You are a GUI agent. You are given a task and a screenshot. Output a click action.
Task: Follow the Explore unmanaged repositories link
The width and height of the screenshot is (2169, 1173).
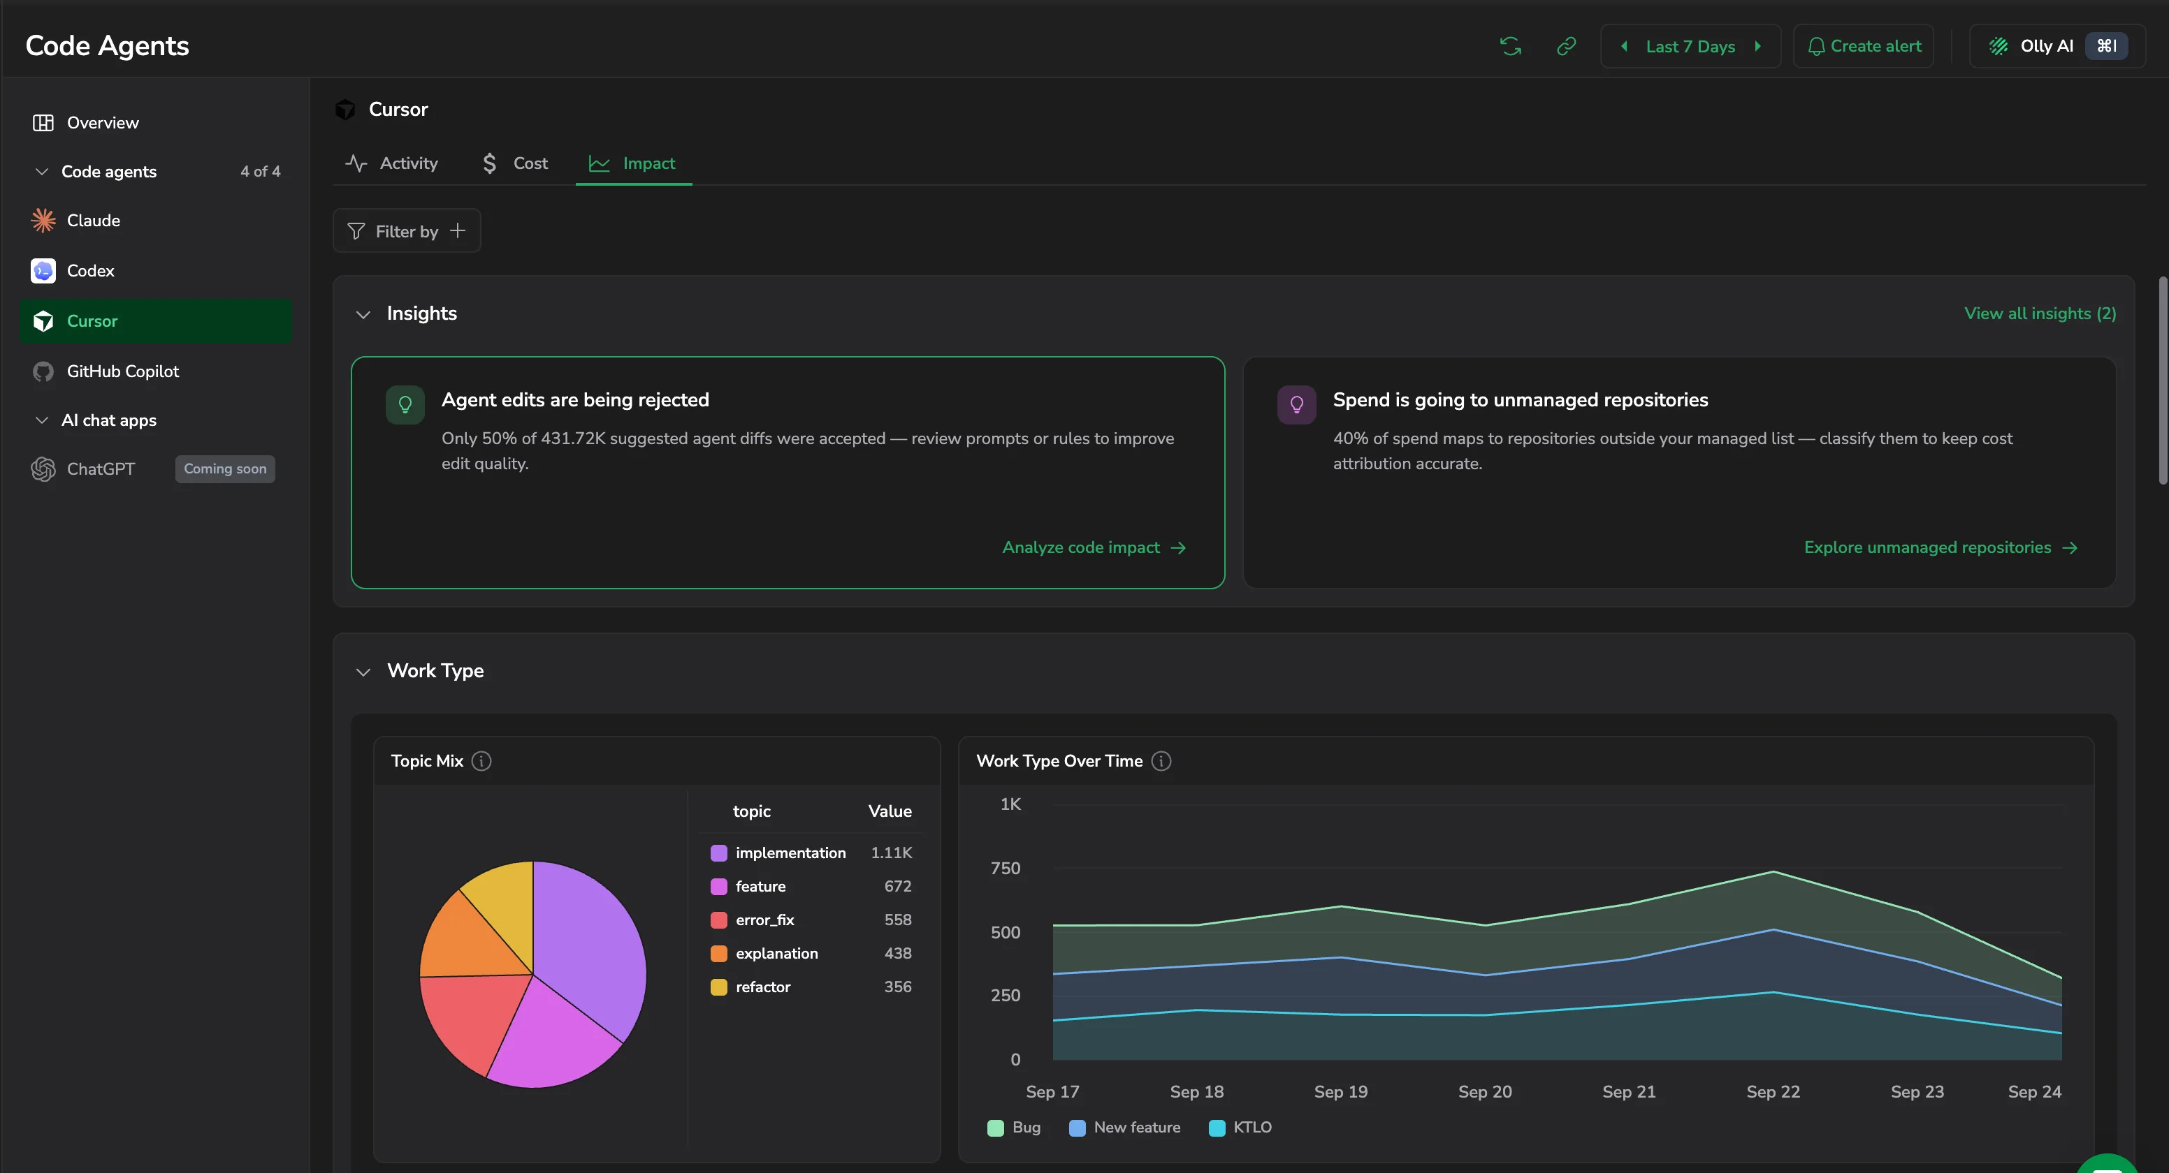tap(1941, 547)
